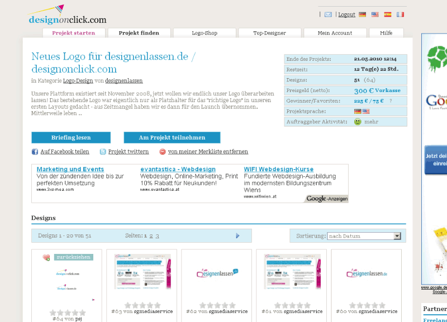Click the Facebook share icon
Viewport: 447px width, 322px height.
[35, 152]
